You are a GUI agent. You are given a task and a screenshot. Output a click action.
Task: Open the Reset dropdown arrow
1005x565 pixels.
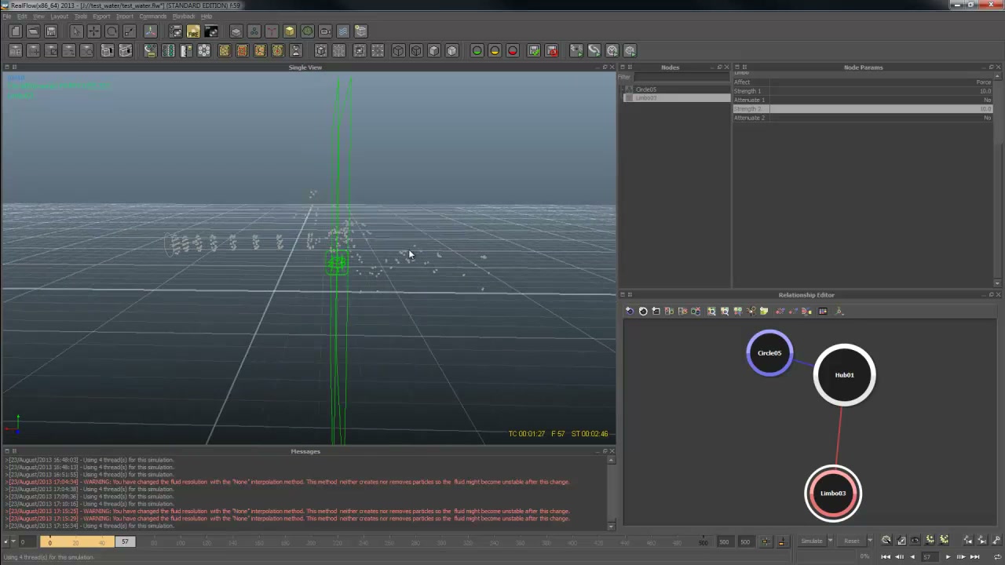pos(869,541)
